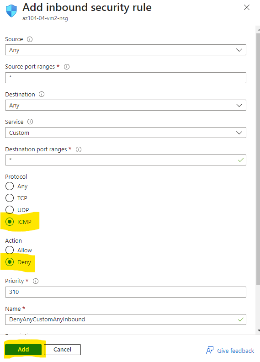This screenshot has height=362, width=260.
Task: Set the action to Allow
Action: 10,250
